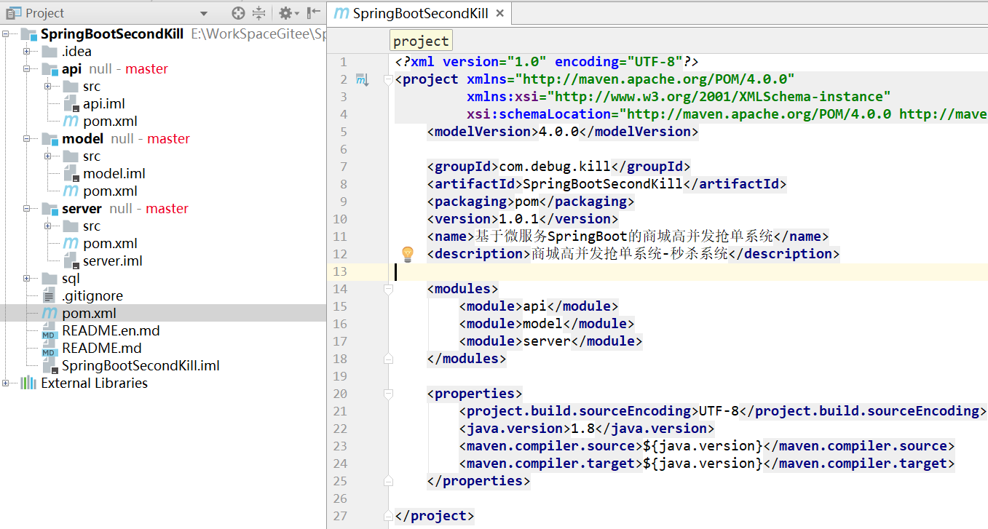Image resolution: width=988 pixels, height=529 pixels.
Task: Hide the Project tool window
Action: [x=313, y=13]
